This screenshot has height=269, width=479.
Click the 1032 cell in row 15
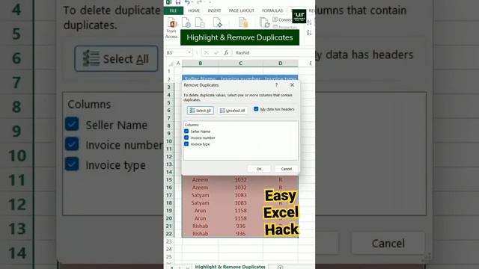click(241, 179)
